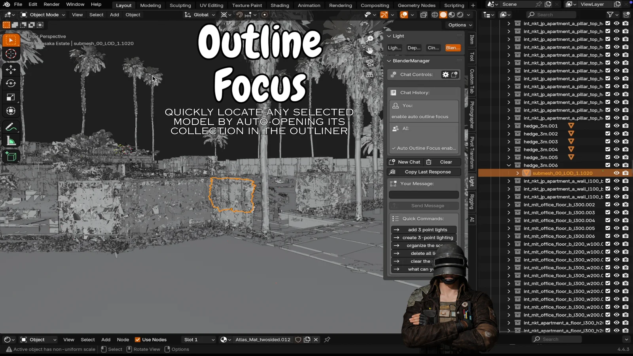The height and width of the screenshot is (356, 633).
Task: Select the Annotate tool
Action: [x=11, y=127]
